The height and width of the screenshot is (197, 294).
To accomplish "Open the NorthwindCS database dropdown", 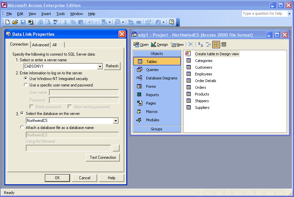I will pos(116,121).
